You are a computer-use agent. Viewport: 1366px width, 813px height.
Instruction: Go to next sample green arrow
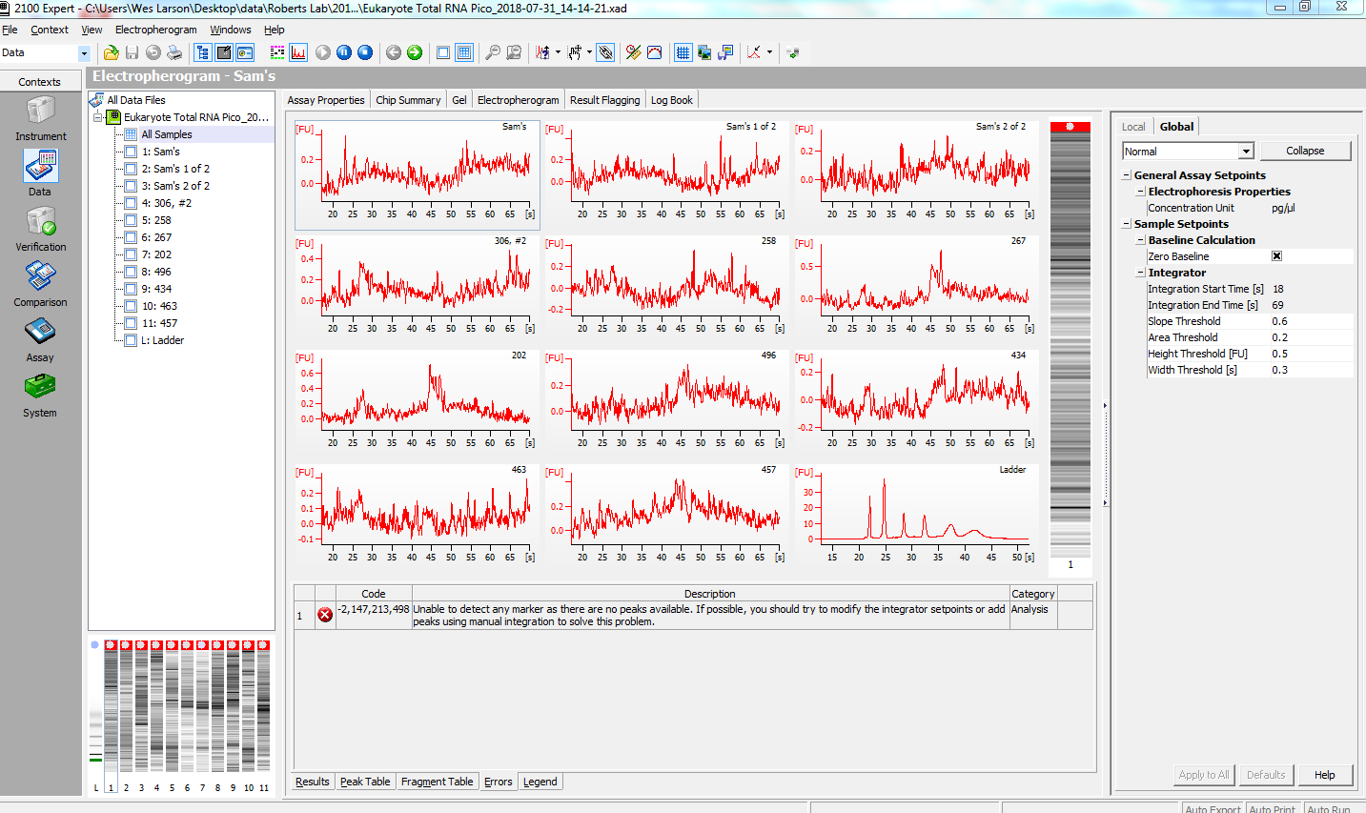(x=415, y=52)
